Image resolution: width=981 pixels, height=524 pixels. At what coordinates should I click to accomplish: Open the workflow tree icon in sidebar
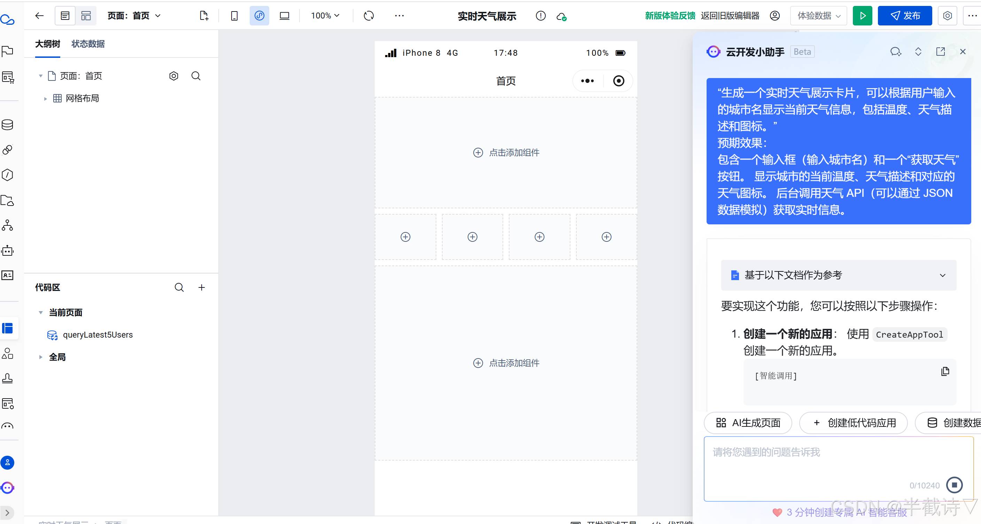pos(8,225)
